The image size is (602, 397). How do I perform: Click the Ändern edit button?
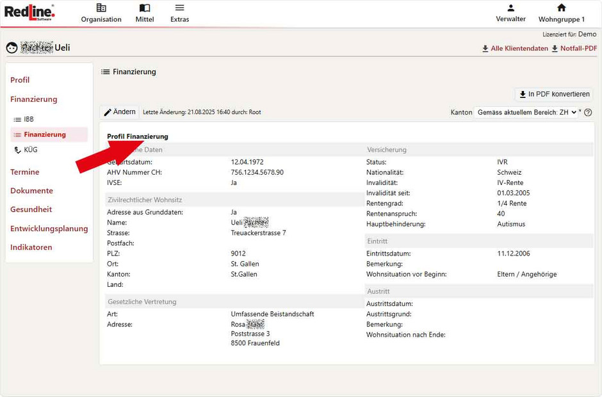[120, 112]
